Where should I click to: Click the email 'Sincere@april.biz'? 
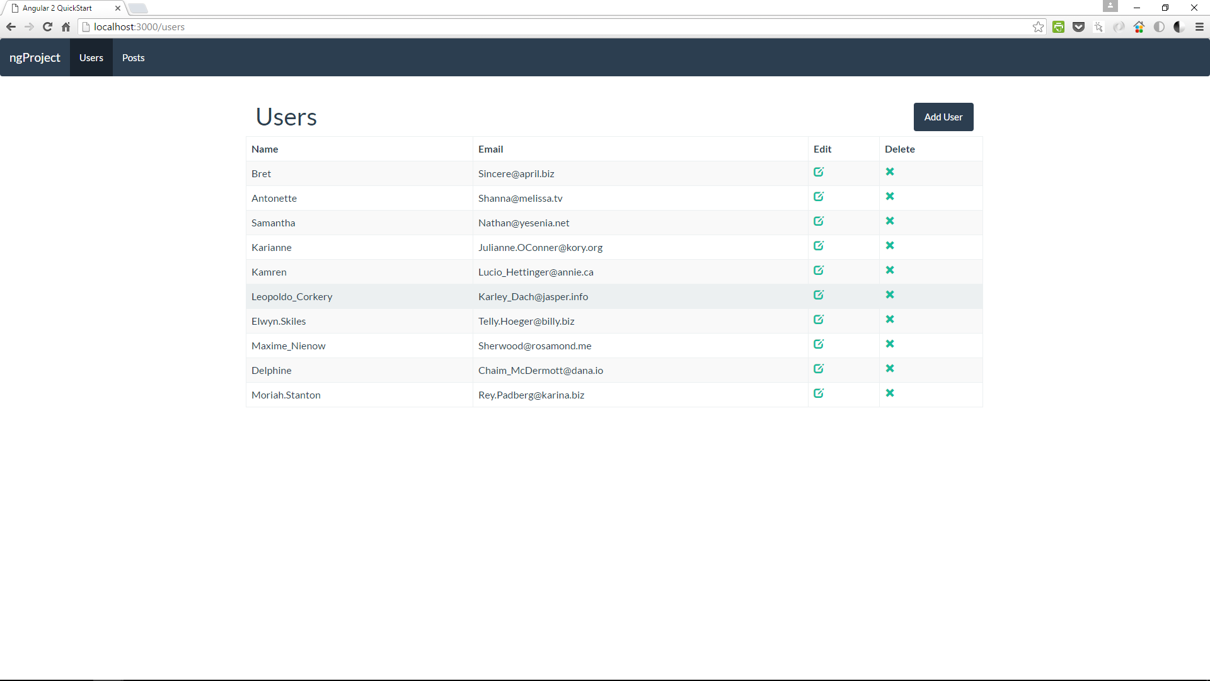(516, 173)
